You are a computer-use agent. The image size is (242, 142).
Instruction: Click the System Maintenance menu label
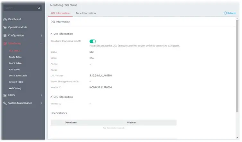(20, 103)
